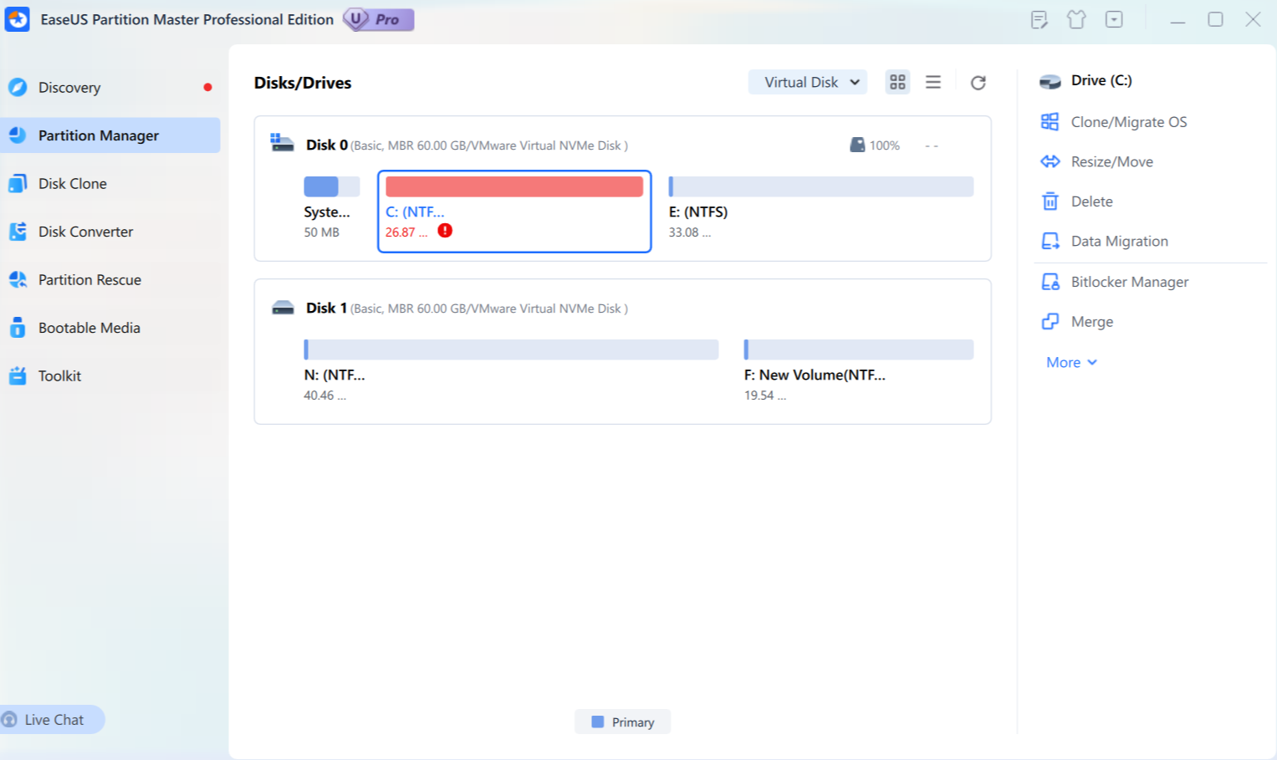Click the Resize/Move arrows icon

(1050, 161)
